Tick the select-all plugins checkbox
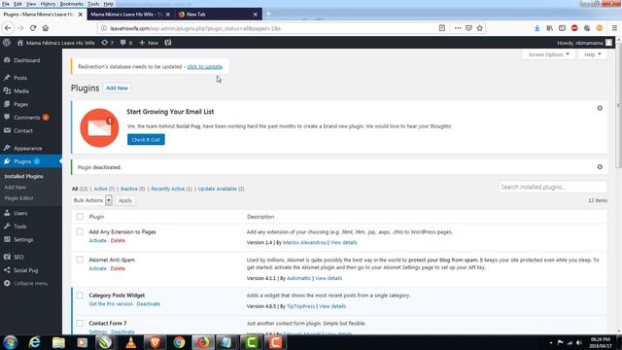This screenshot has height=350, width=622. click(80, 216)
